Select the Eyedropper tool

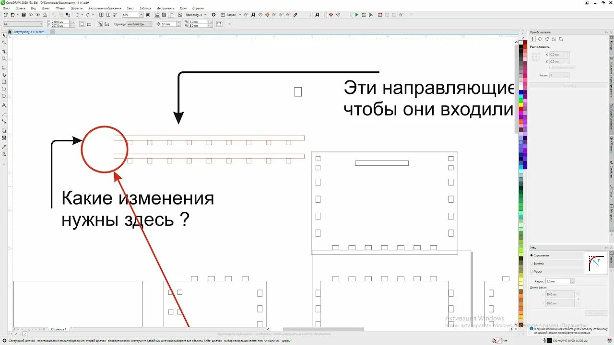[4, 147]
